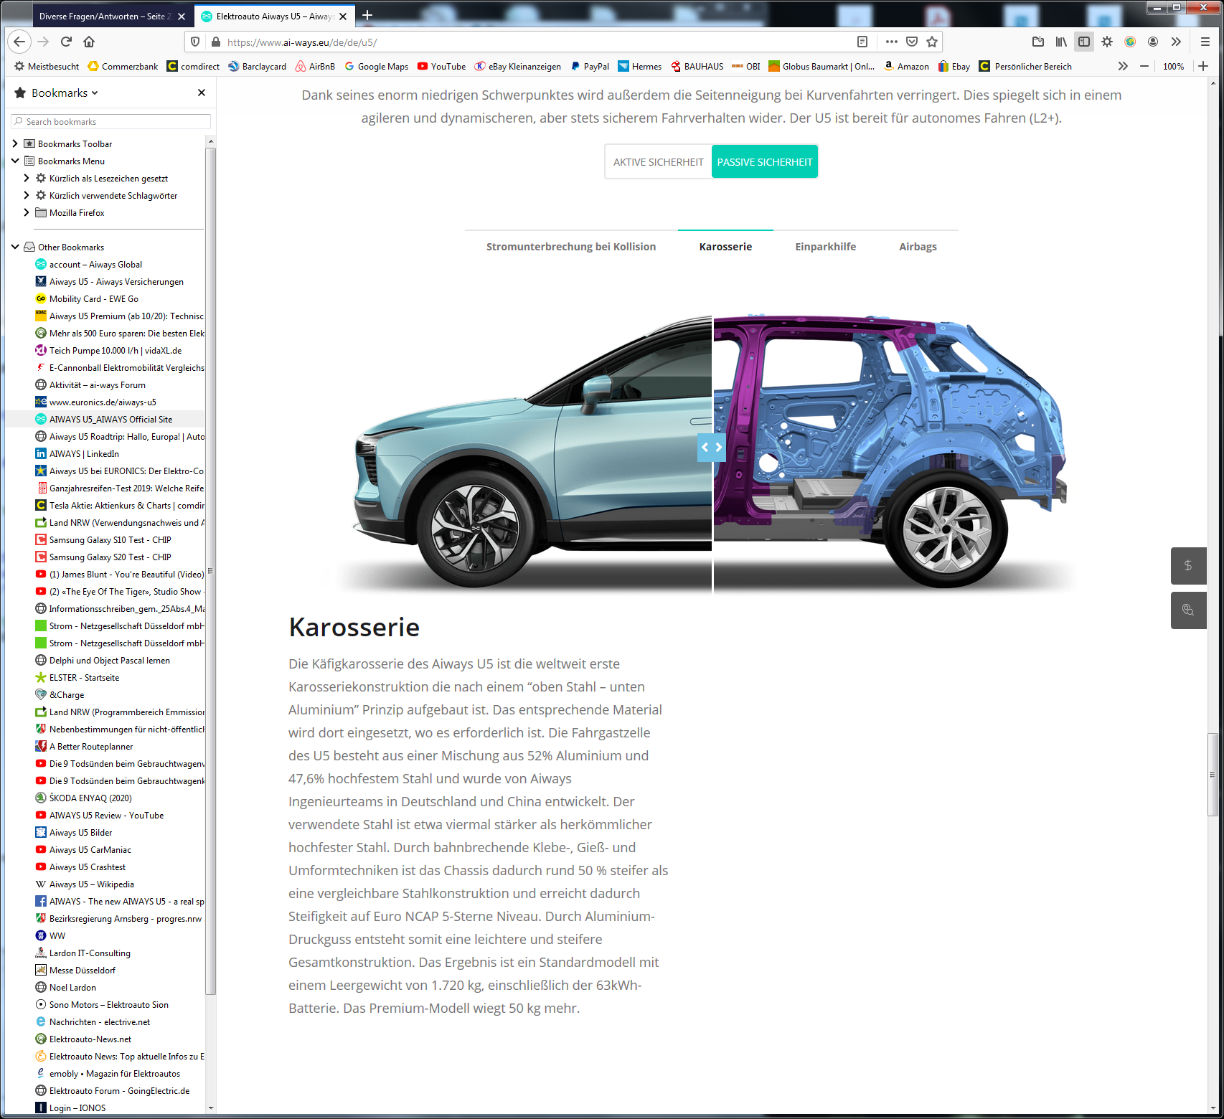The image size is (1224, 1119).
Task: Open PayPal toolbar bookmark
Action: (589, 66)
